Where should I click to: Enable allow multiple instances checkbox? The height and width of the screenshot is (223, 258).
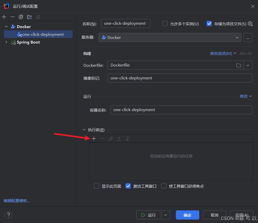coord(165,24)
